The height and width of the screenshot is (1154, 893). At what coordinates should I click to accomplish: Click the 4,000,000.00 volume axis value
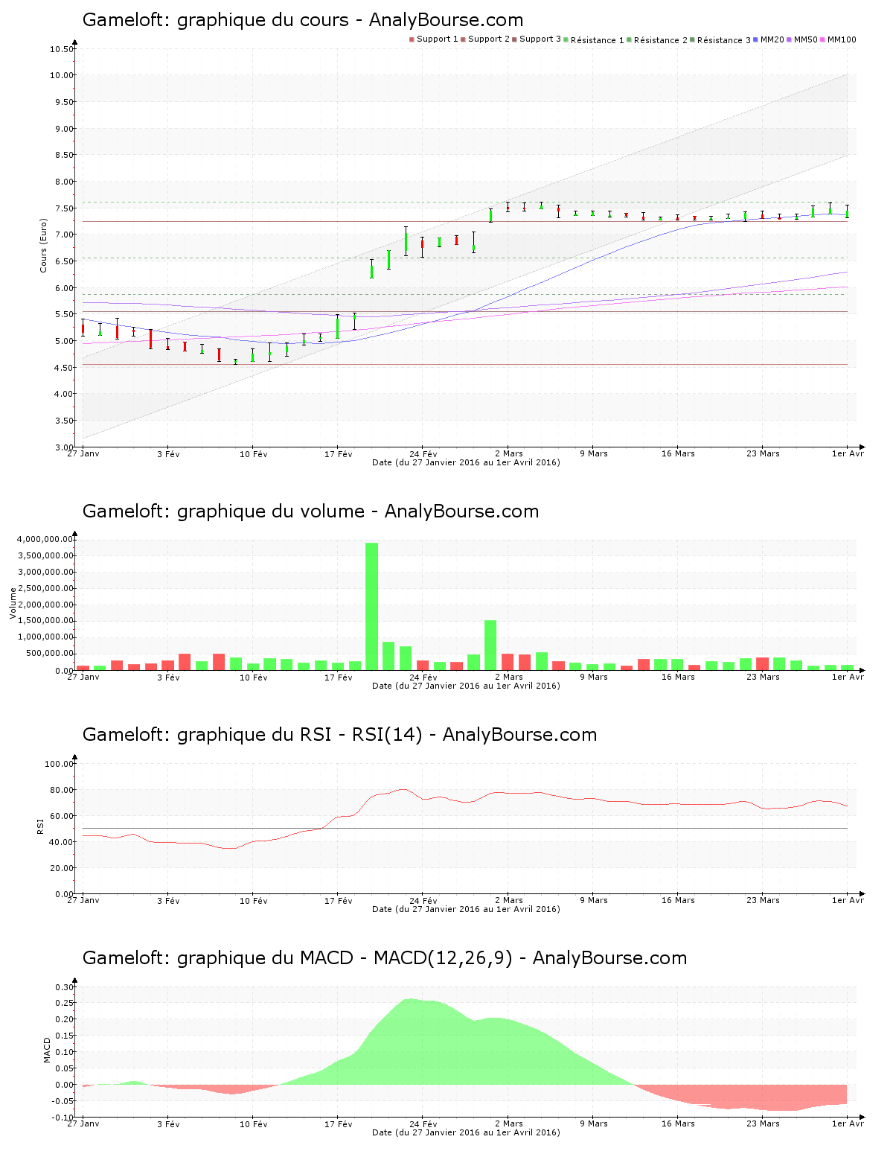[x=45, y=539]
